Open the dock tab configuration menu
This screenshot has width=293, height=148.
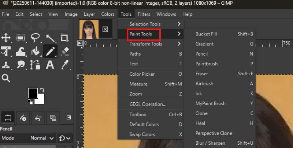pos(68,117)
